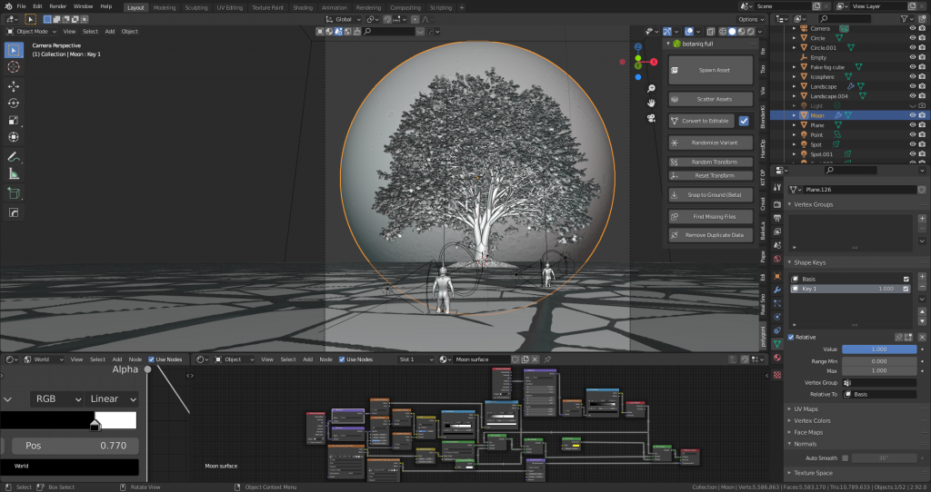Open the Object Mode dropdown

click(33, 31)
